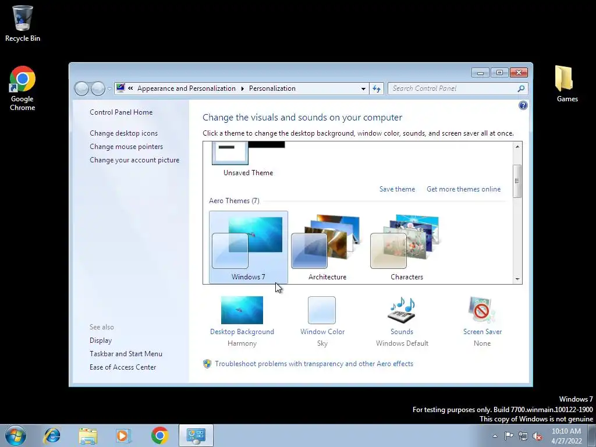Open Windows Explorer from the taskbar

[x=88, y=435]
